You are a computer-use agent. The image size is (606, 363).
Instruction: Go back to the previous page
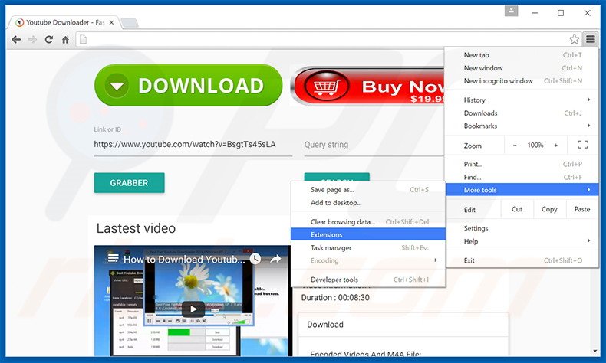pyautogui.click(x=16, y=39)
